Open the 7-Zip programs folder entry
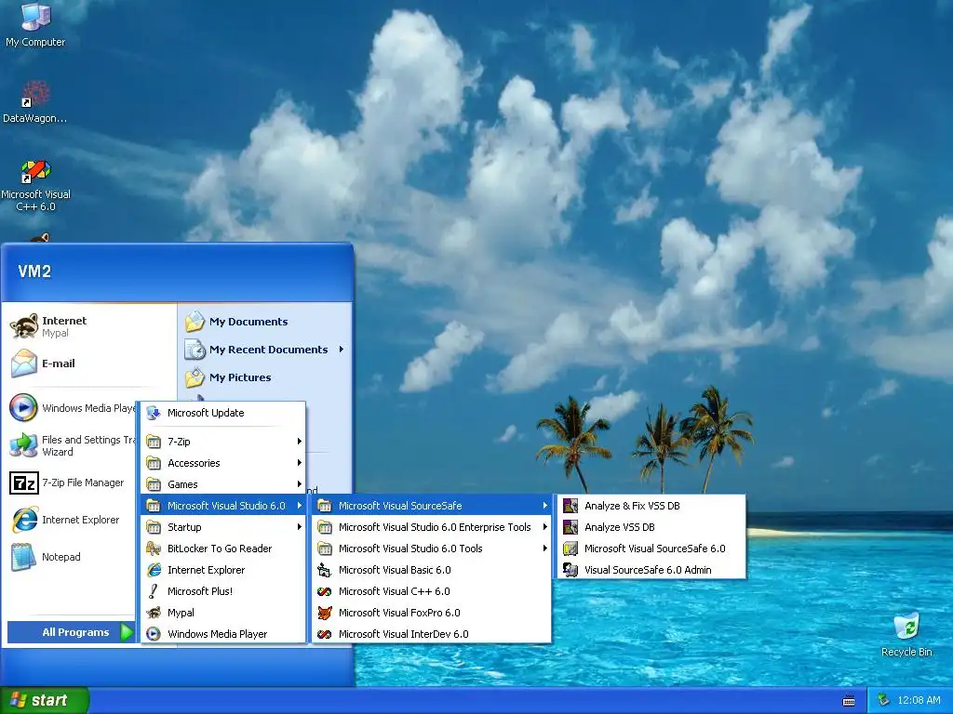953x714 pixels. (223, 442)
